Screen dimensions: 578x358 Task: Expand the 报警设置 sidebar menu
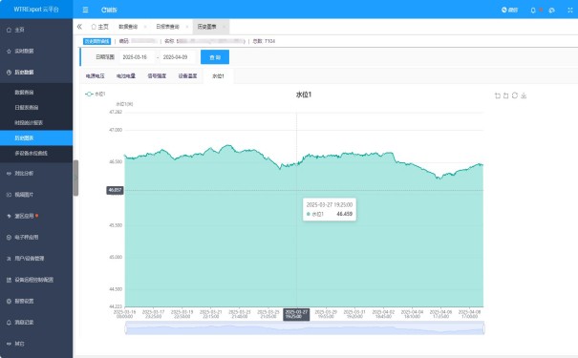click(36, 301)
